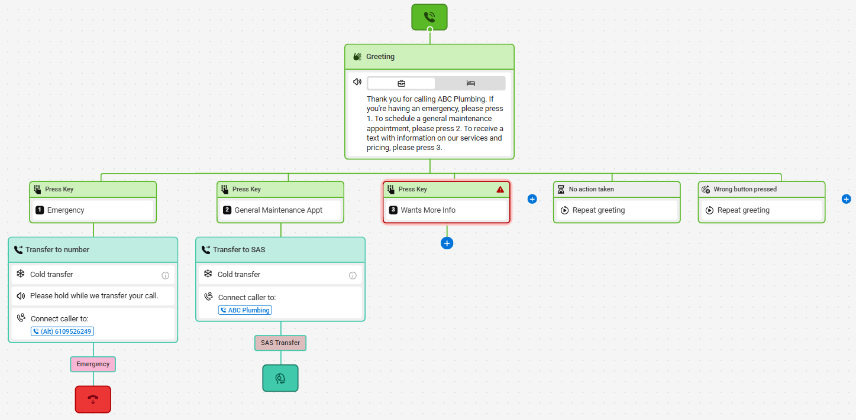Add a branch next to Wants More Info node
The image size is (856, 420).
[532, 199]
